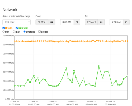This screenshot has width=132, height=106.
Task: Click the 03:50:00 AM time axis label
Action: [x=110, y=104]
